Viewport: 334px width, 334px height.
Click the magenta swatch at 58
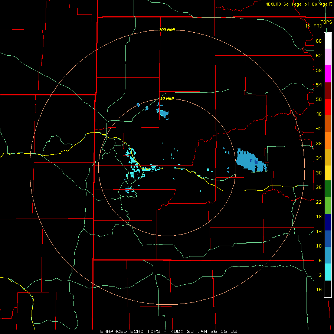tap(328, 74)
